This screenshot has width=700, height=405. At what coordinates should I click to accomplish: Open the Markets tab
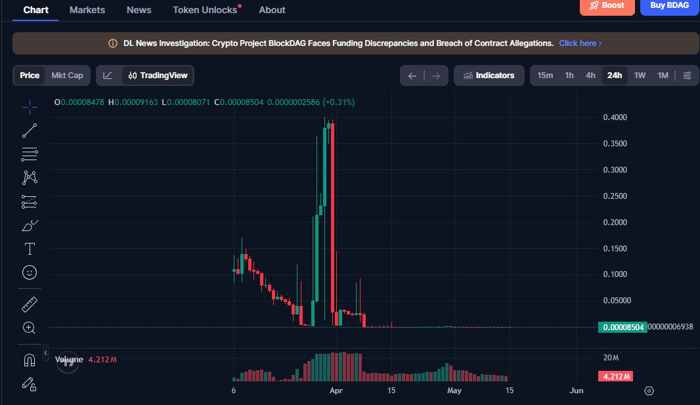87,10
